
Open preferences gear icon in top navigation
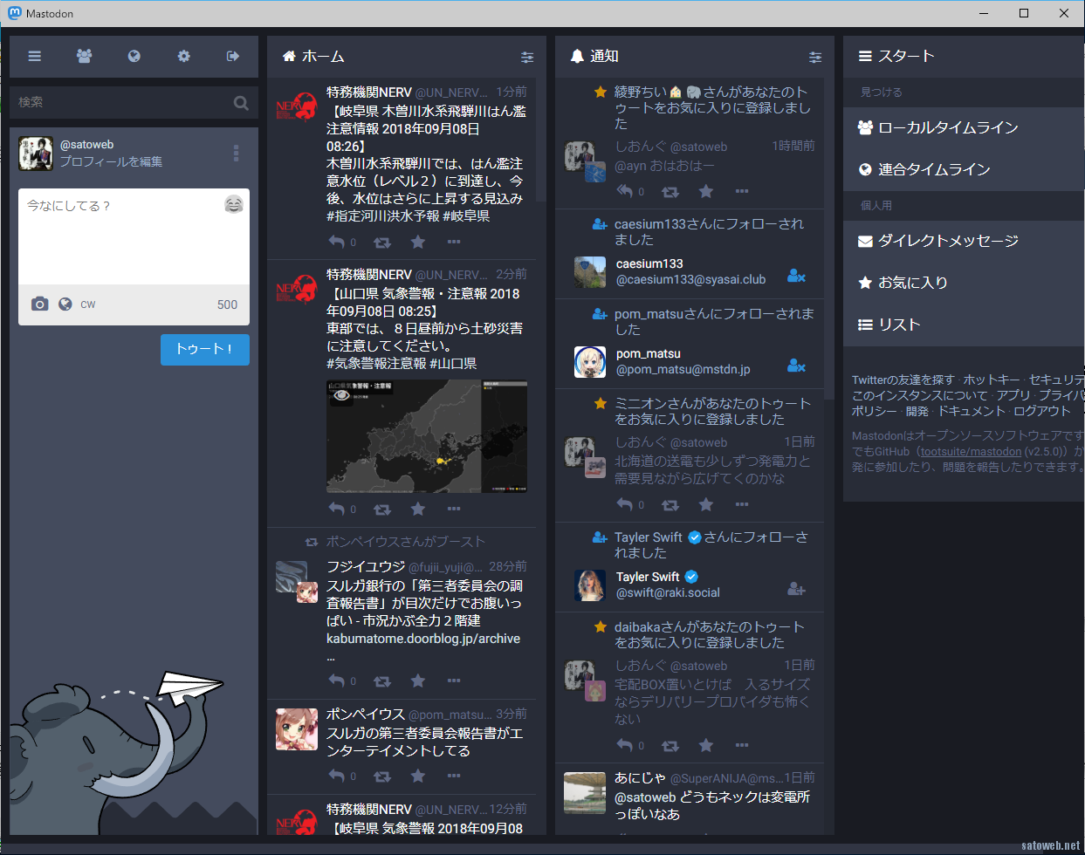(183, 56)
